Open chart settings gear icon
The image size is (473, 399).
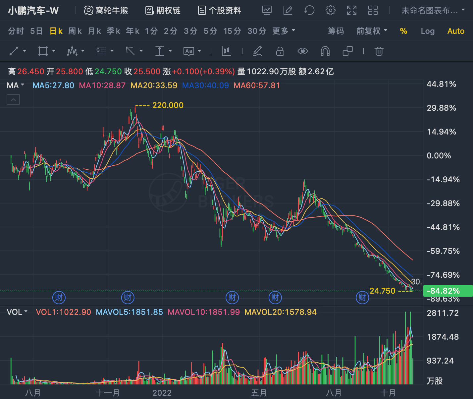pos(330,10)
